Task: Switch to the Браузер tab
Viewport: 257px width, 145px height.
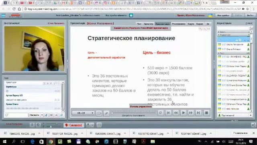Action: coord(149,24)
